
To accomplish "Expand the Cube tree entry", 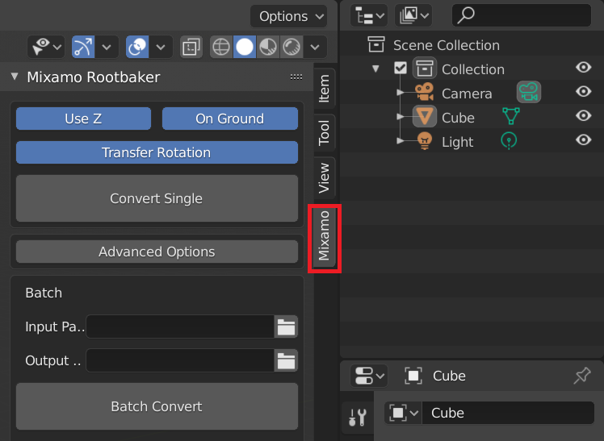I will 400,116.
